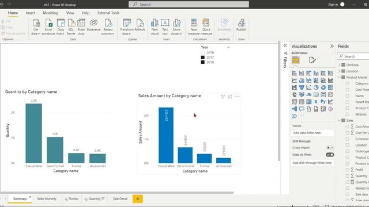Uncheck the 2018 year slicer box
The image size is (369, 207).
point(203,62)
